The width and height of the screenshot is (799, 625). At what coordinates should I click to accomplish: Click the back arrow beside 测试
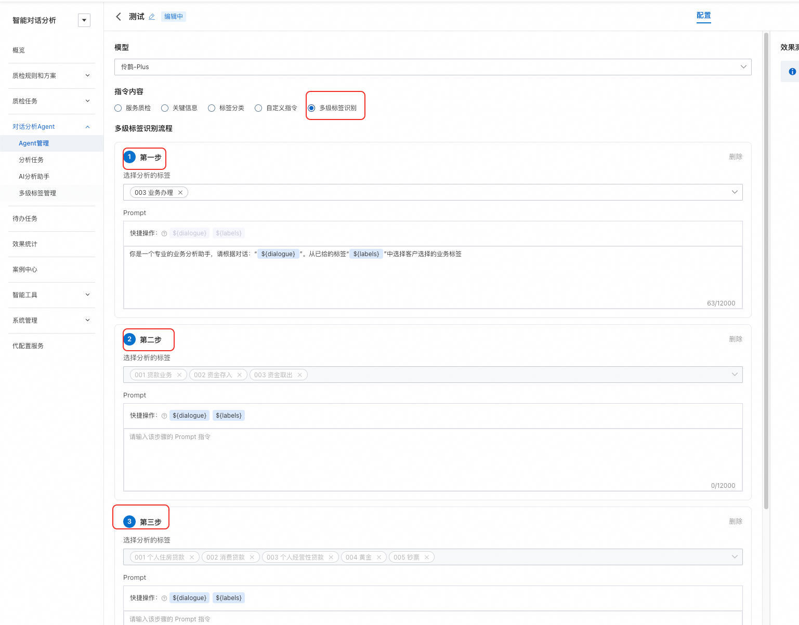(x=119, y=17)
